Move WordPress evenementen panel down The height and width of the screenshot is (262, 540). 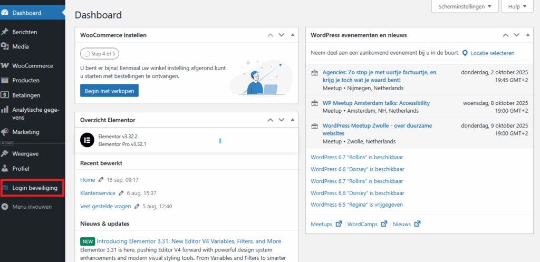(x=516, y=35)
